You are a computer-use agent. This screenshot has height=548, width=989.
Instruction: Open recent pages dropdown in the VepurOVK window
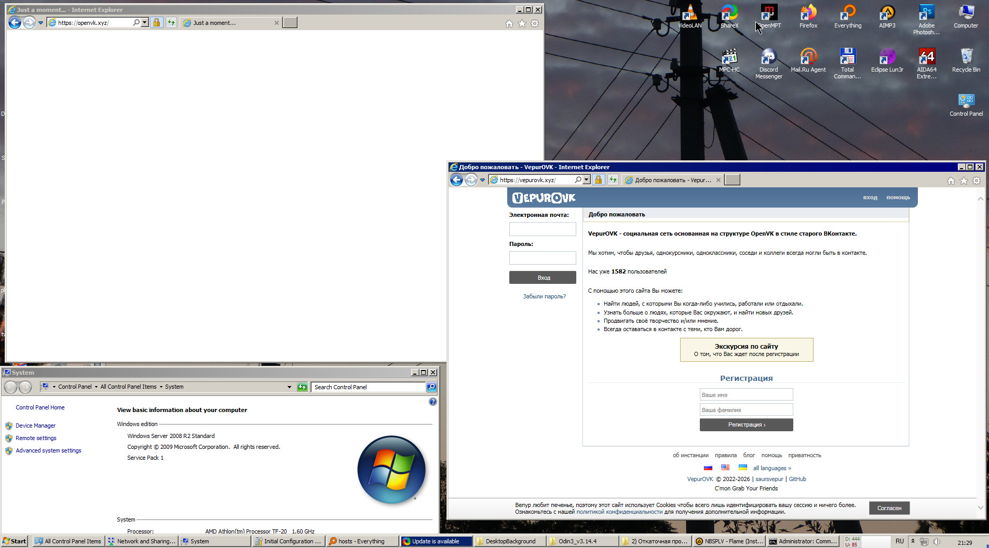point(482,180)
